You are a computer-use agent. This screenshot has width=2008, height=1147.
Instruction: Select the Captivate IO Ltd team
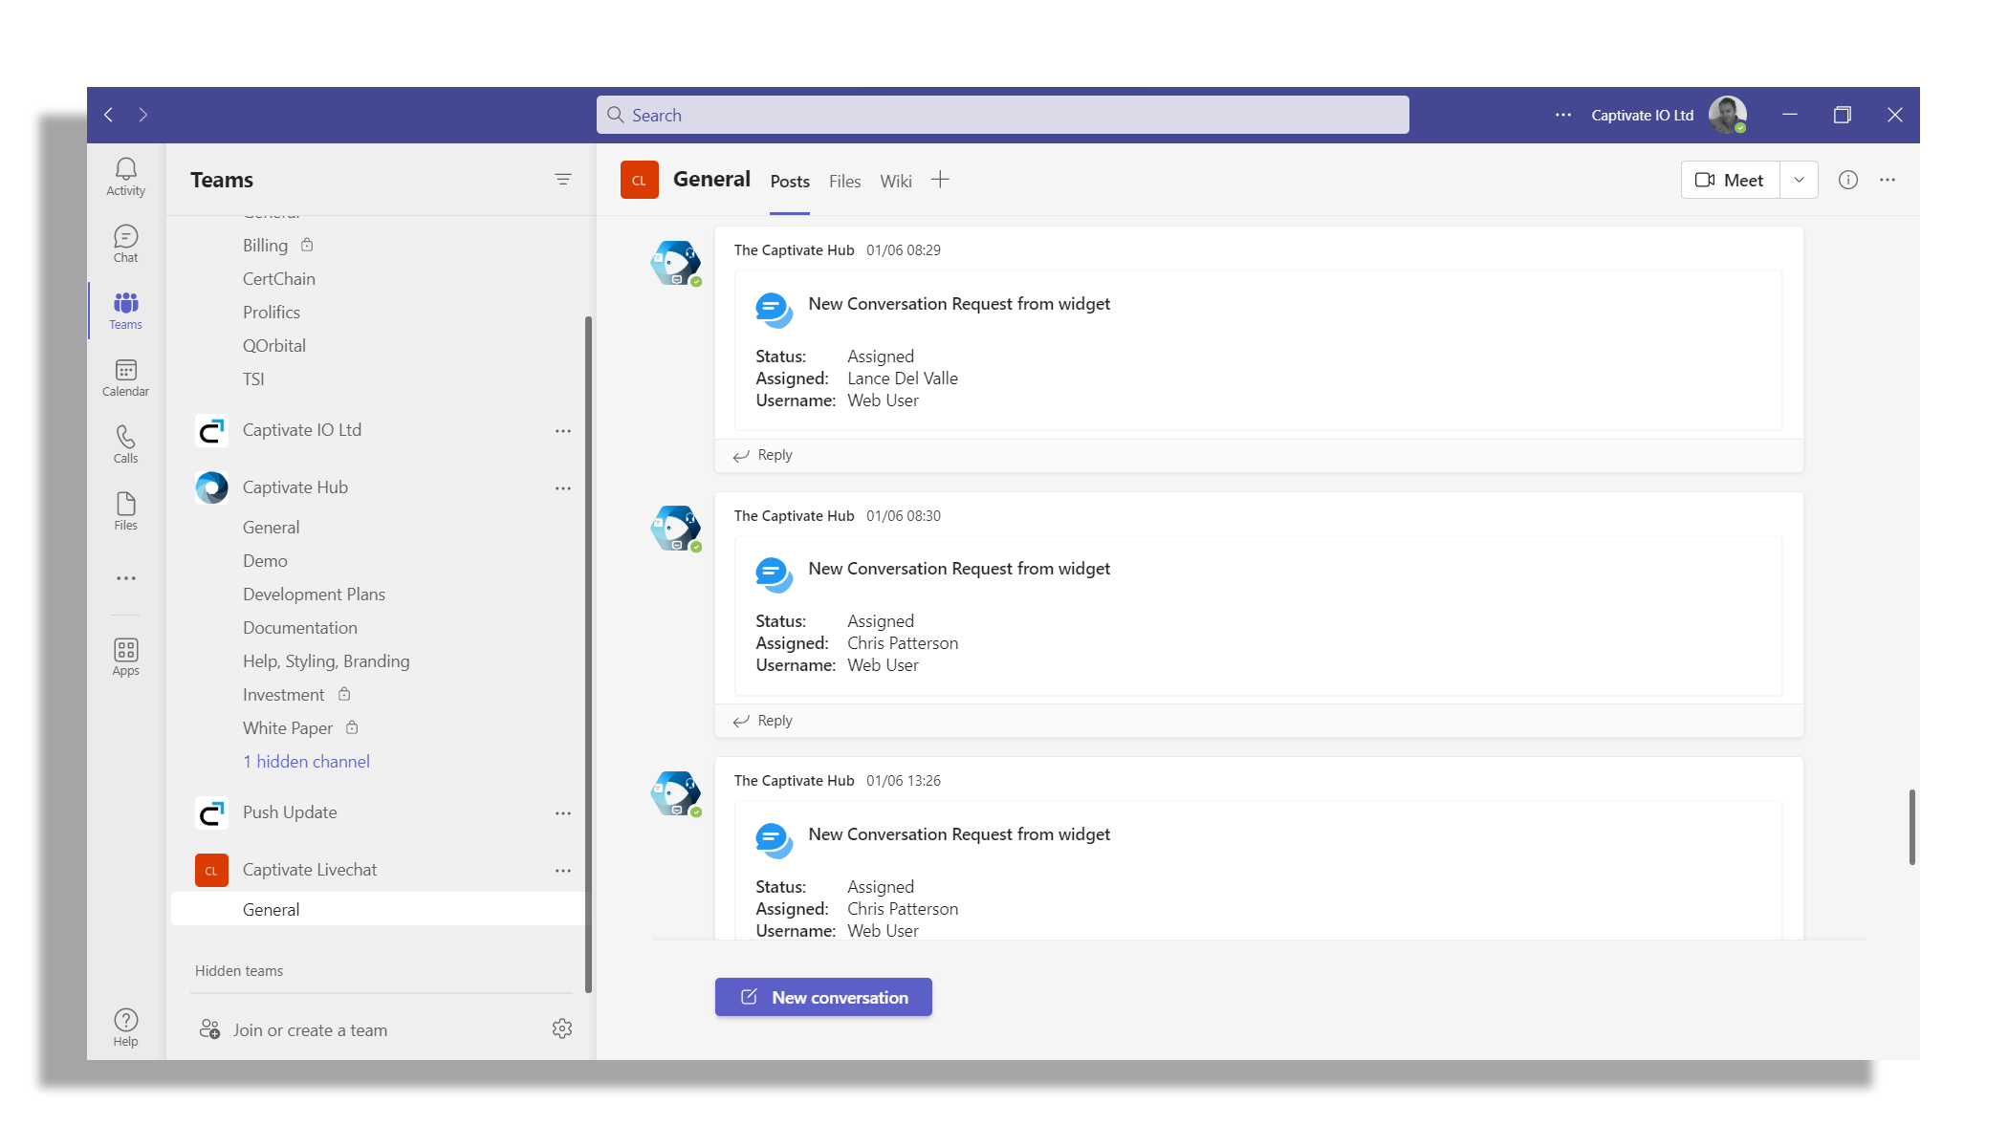(302, 430)
